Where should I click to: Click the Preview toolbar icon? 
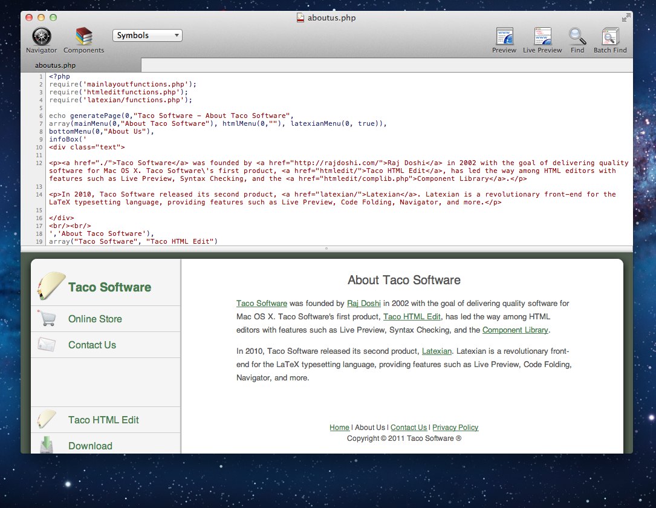(504, 37)
